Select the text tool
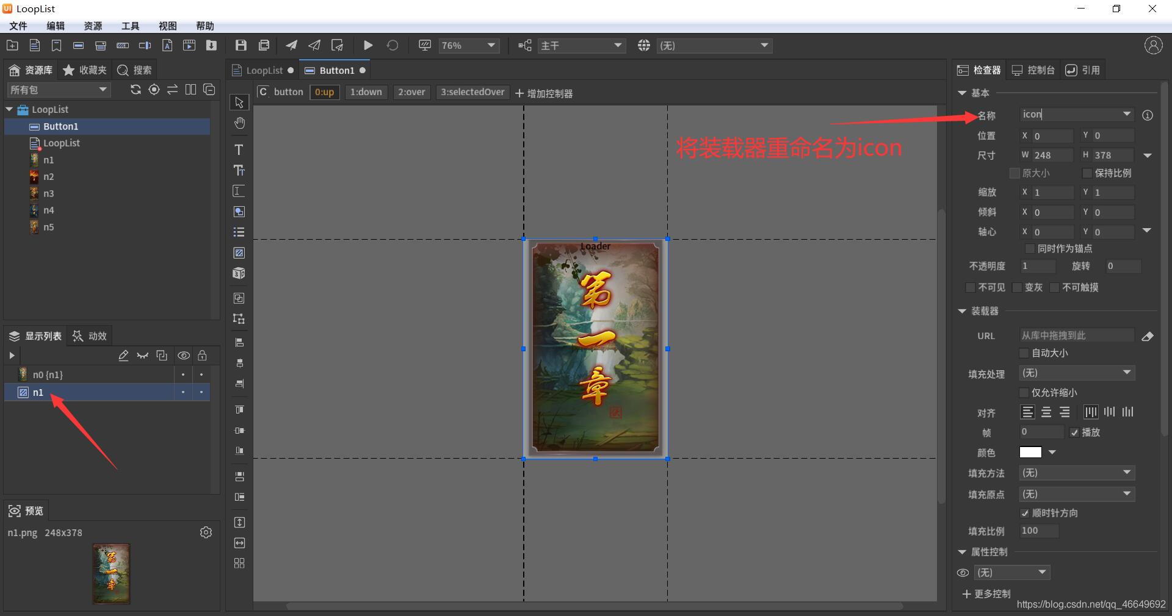 239,150
